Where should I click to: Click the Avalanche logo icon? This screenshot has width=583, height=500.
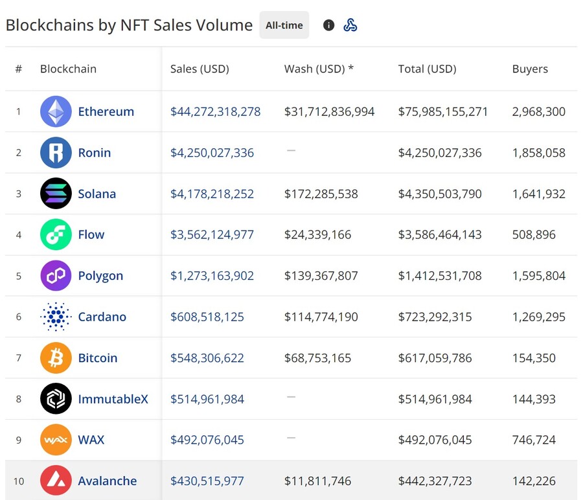coord(56,481)
